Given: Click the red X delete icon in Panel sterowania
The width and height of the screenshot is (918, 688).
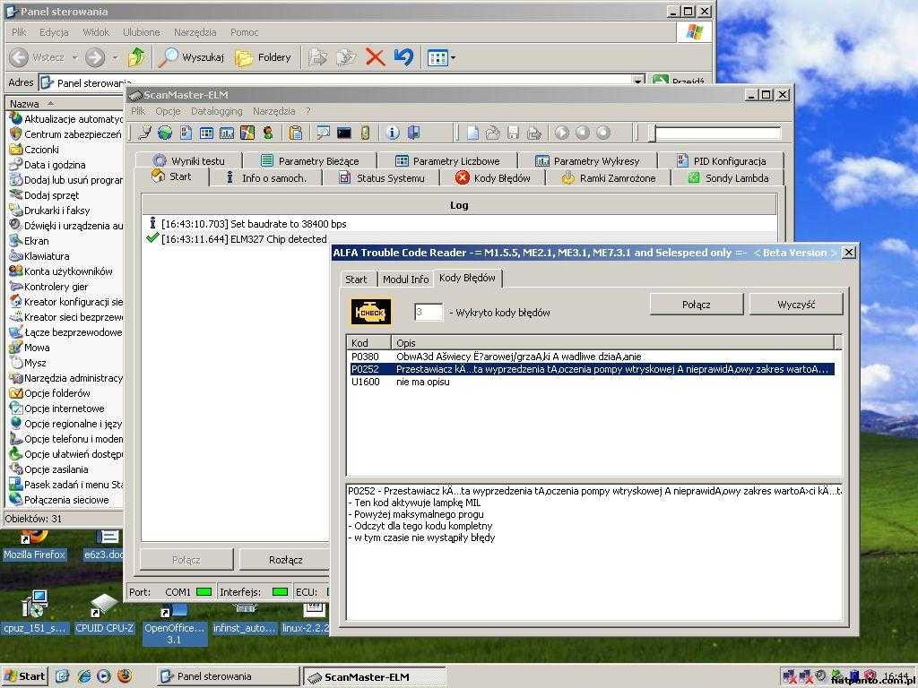Looking at the screenshot, I should (x=376, y=56).
